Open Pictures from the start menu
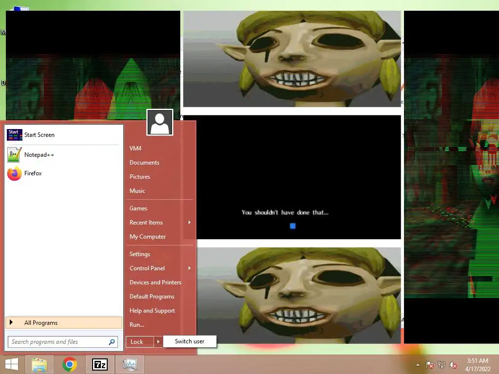The width and height of the screenshot is (499, 374). pyautogui.click(x=140, y=177)
